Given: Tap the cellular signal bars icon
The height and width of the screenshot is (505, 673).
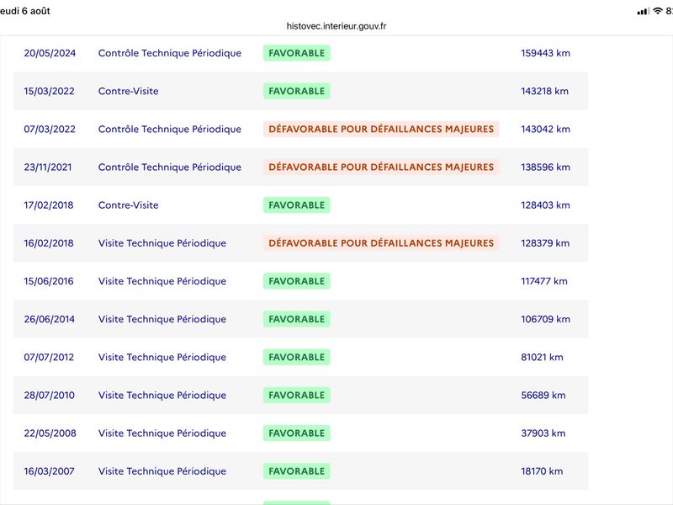Looking at the screenshot, I should (644, 11).
